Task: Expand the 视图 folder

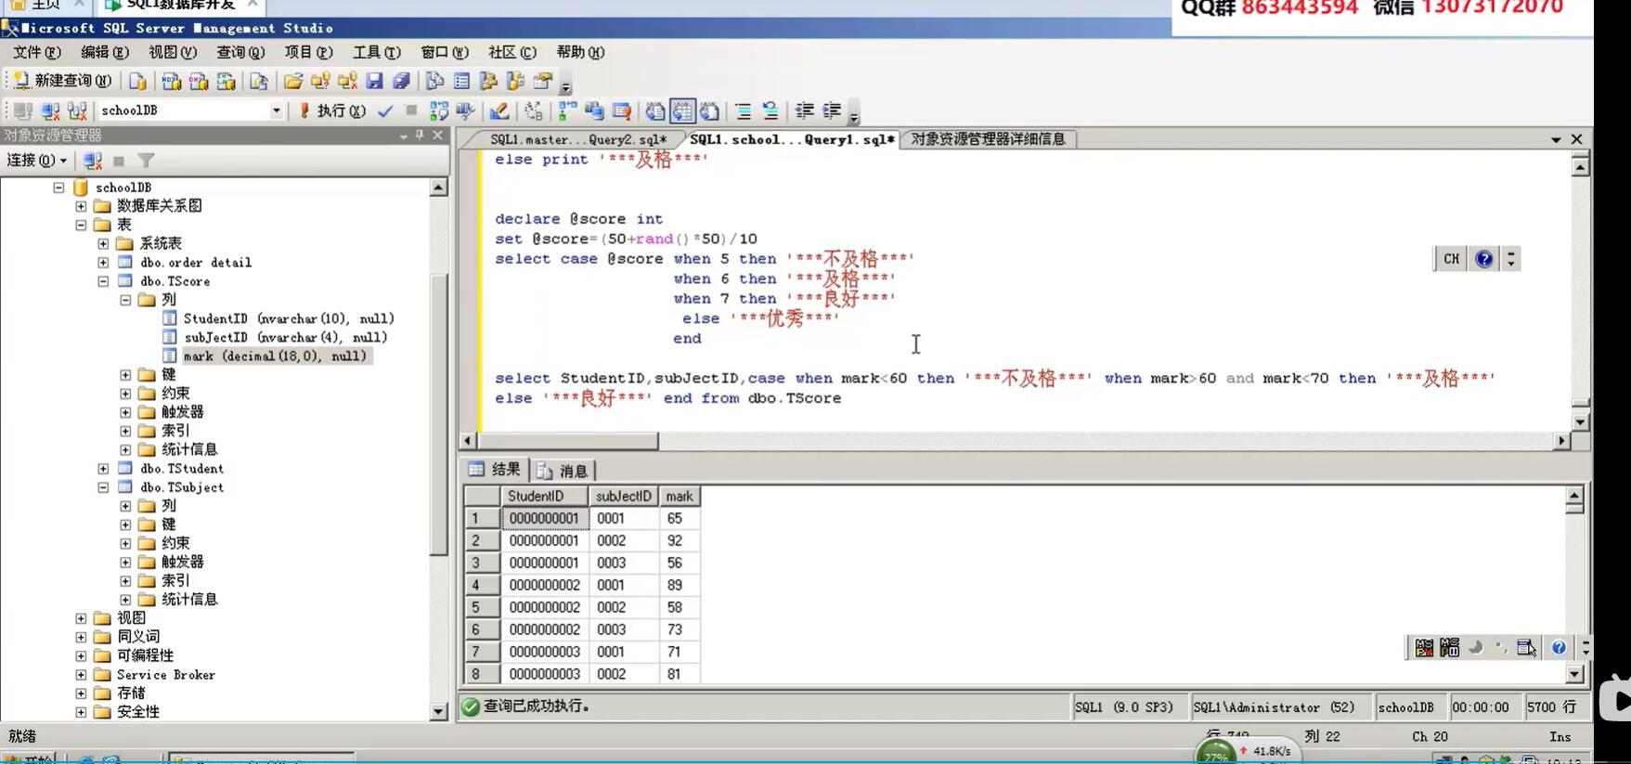Action: 81,618
